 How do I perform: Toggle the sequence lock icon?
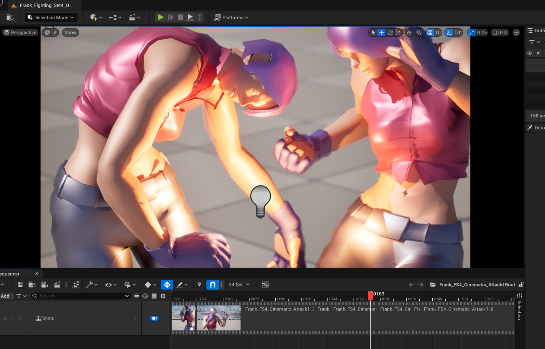pos(521,285)
